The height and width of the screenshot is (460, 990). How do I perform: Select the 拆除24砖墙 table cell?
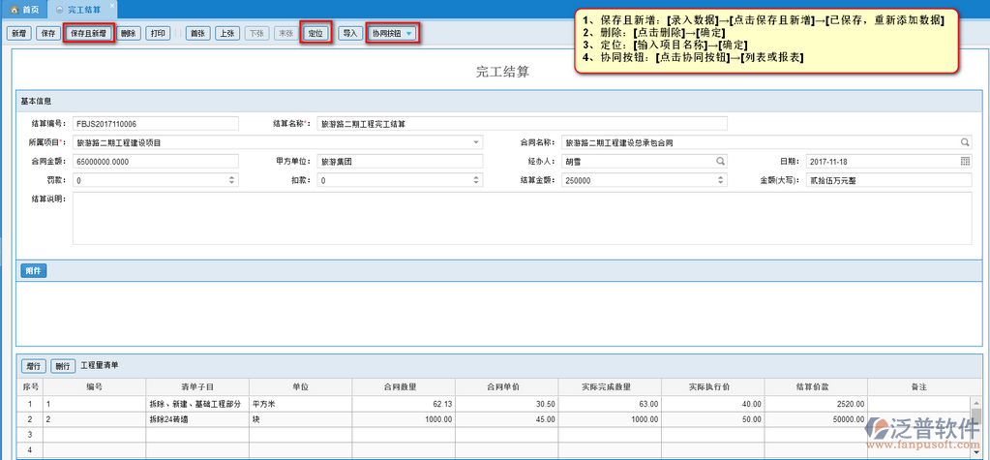point(196,419)
